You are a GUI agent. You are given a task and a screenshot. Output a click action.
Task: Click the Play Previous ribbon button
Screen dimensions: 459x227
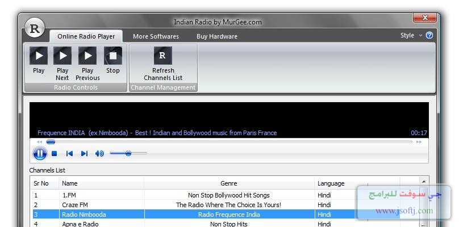tap(87, 64)
